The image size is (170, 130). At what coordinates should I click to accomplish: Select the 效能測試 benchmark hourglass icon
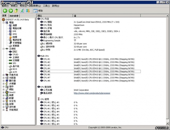[x=7, y=110]
